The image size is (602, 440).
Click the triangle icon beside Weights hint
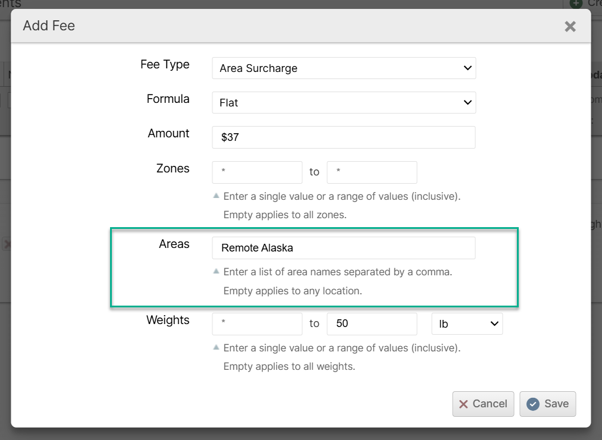217,347
